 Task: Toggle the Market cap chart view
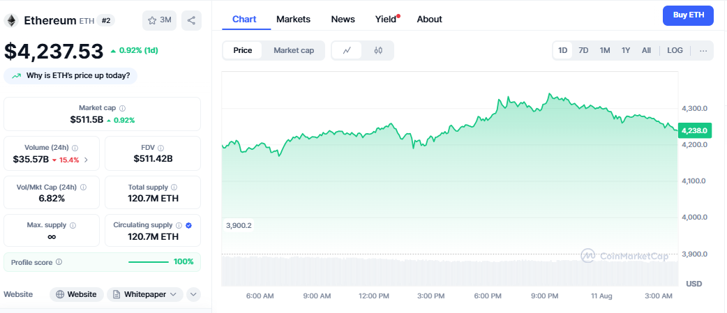(x=293, y=50)
